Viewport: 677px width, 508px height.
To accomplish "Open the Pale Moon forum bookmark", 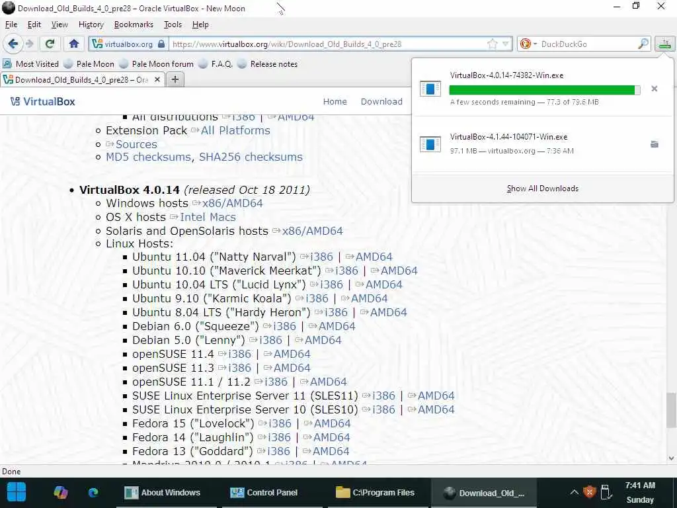I will pyautogui.click(x=156, y=64).
